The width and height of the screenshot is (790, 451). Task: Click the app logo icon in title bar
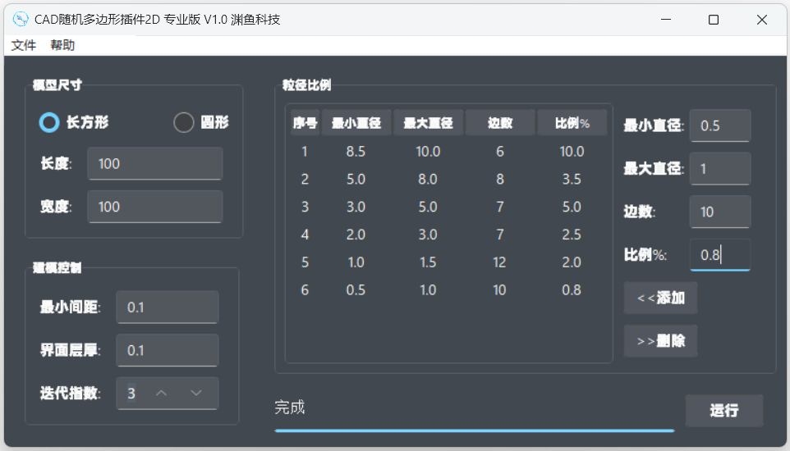21,19
